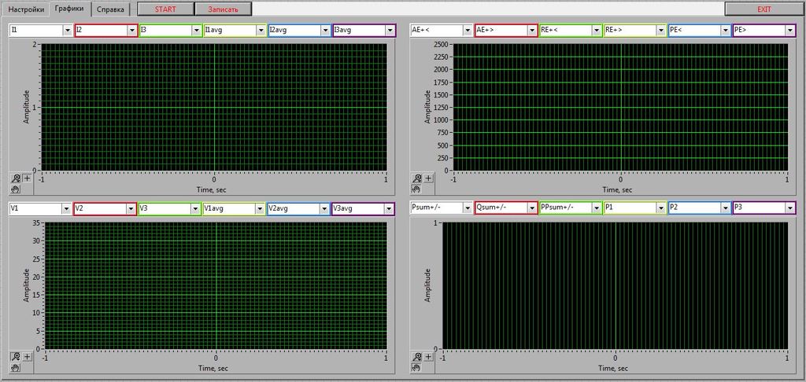Open the Psum+/- dropdown
This screenshot has height=382, width=806.
(442, 208)
